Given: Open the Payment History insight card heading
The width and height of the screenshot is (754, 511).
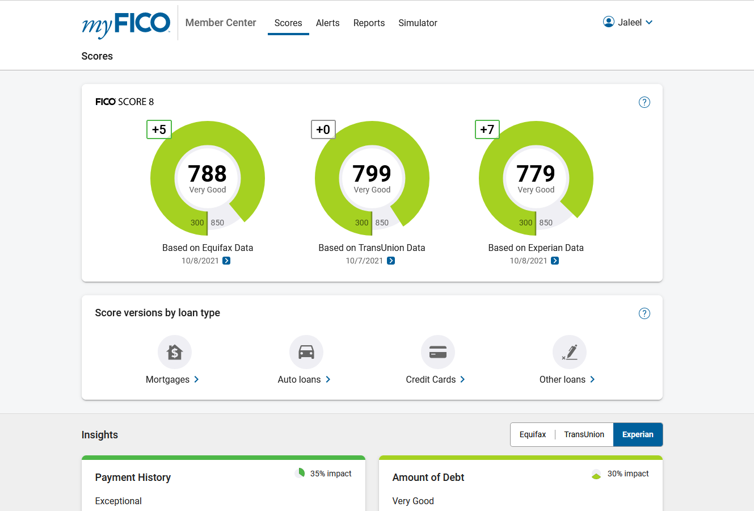Looking at the screenshot, I should pyautogui.click(x=133, y=478).
